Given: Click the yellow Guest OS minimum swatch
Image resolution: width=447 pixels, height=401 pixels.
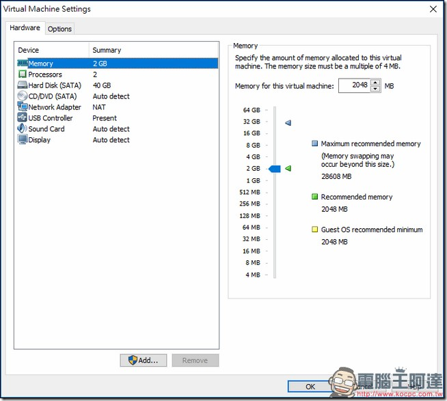Looking at the screenshot, I should 314,230.
